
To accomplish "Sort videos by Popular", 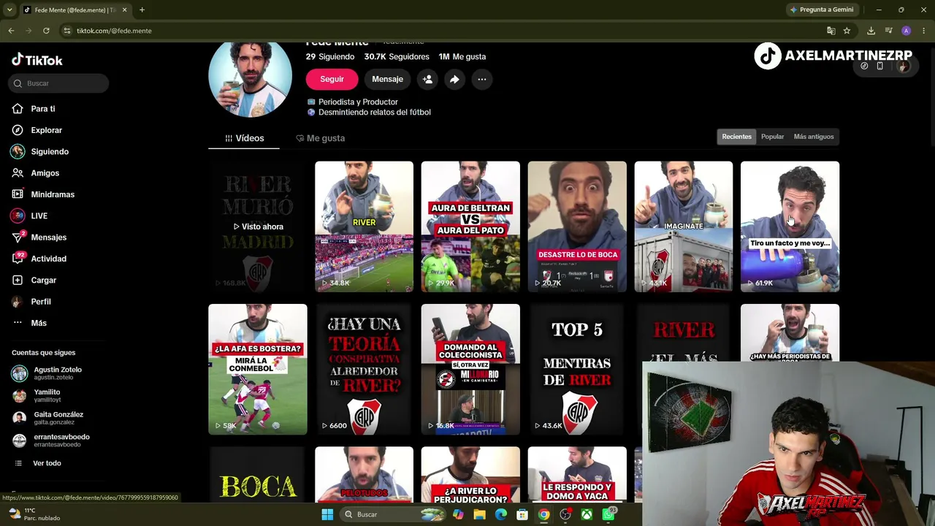I will 772,137.
